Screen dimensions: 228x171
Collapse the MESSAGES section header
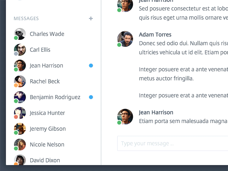(26, 18)
